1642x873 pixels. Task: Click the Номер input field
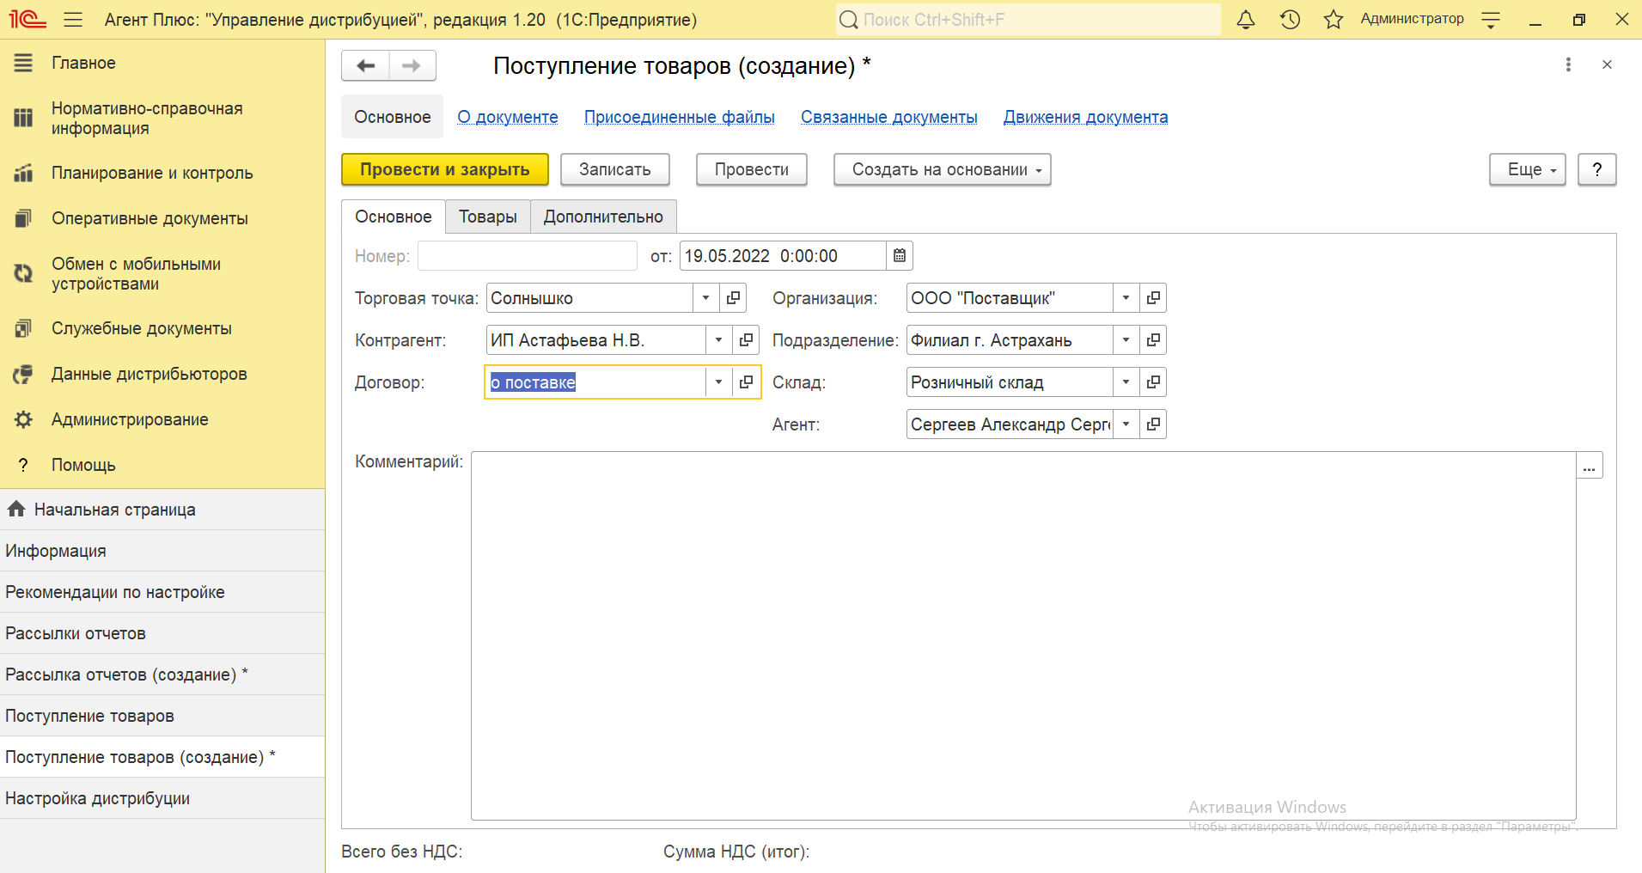(528, 256)
